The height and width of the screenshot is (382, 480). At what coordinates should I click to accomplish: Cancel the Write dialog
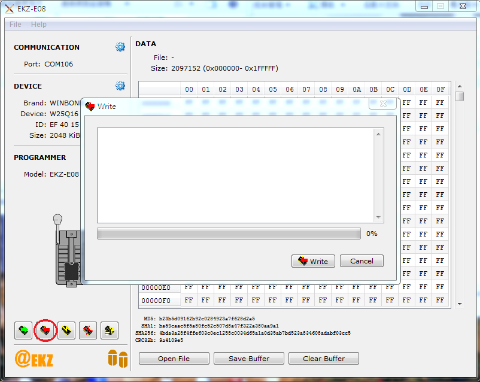(361, 261)
